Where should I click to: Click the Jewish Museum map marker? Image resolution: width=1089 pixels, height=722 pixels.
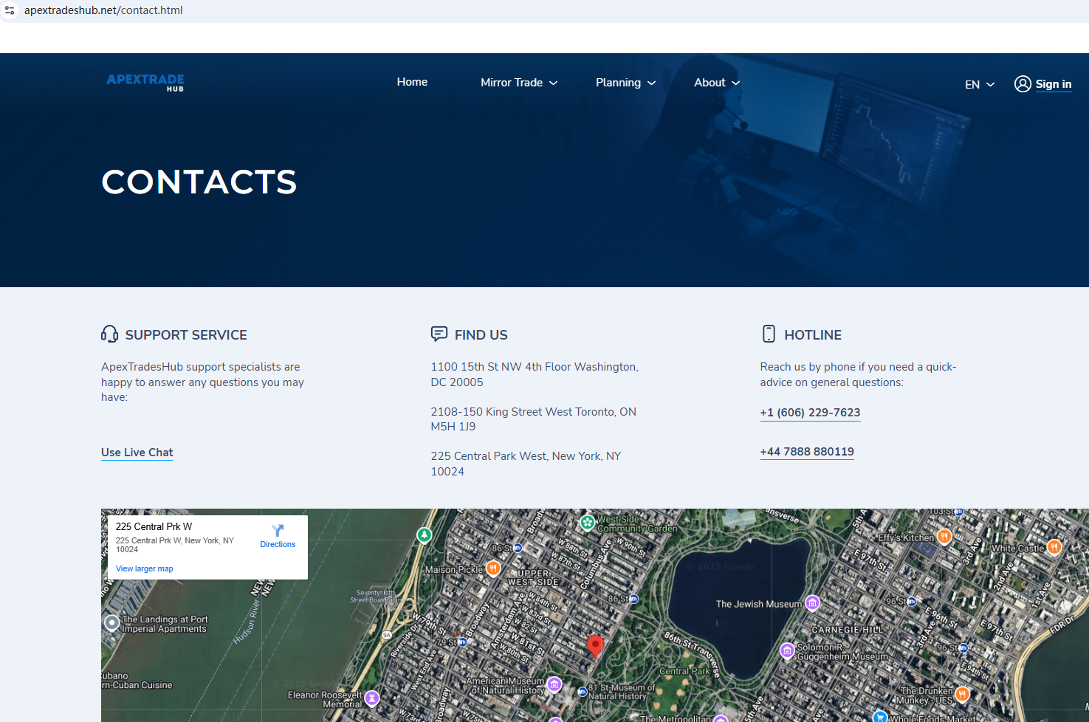coord(812,603)
